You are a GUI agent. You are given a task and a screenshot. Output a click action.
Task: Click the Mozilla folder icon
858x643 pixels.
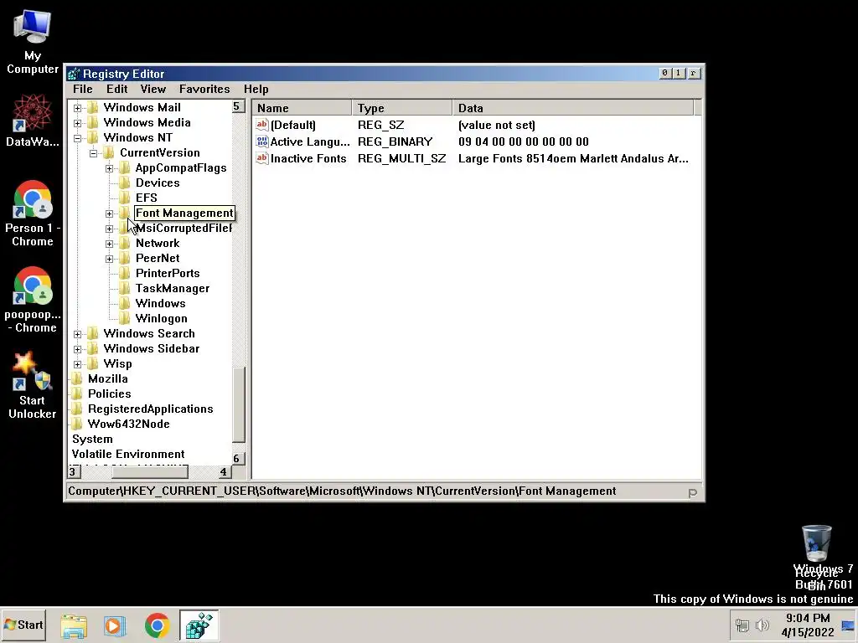77,378
